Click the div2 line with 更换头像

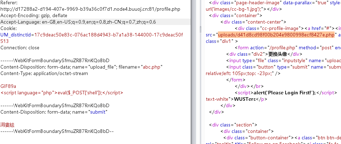tap(264, 54)
